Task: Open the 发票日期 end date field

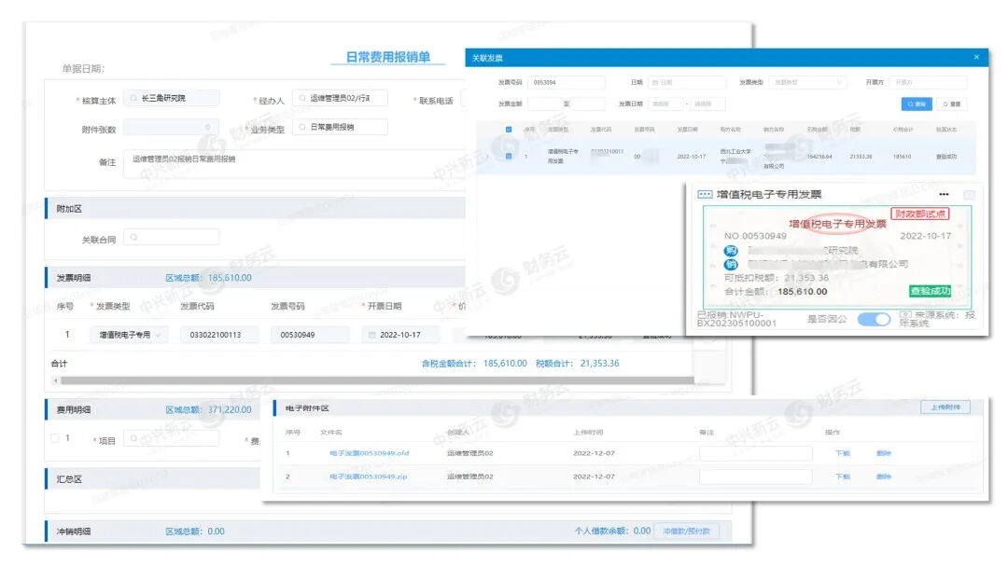Action: coord(707,104)
